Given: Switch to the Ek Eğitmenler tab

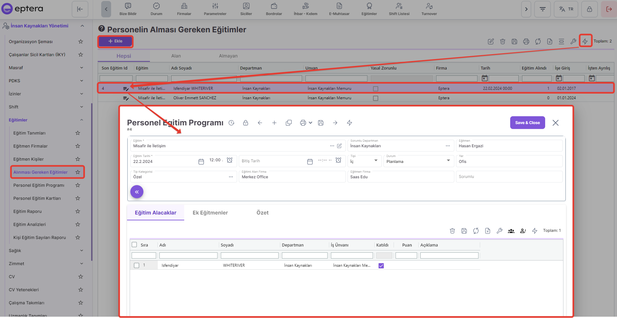Looking at the screenshot, I should point(210,213).
